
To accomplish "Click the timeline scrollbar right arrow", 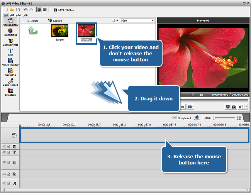I will 248,190.
